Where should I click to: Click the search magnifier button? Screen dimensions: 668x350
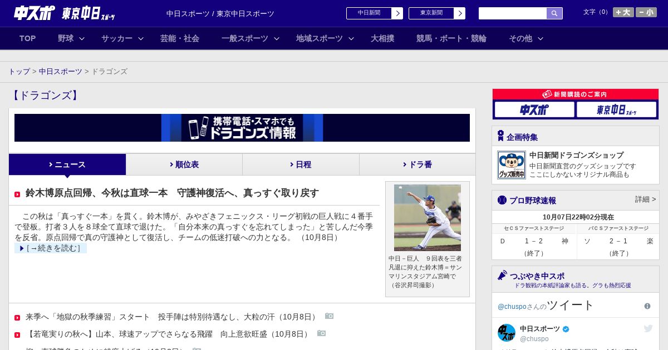[554, 13]
